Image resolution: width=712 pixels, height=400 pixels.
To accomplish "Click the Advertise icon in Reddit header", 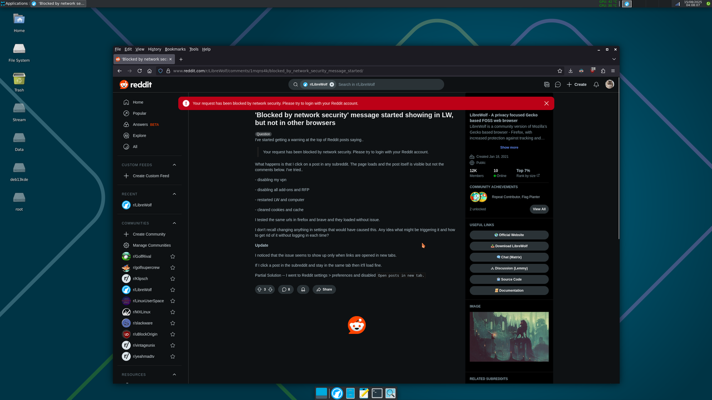I will tap(547, 84).
